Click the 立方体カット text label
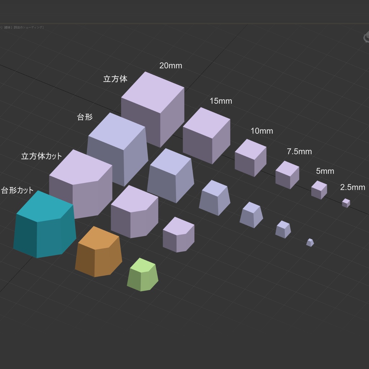The height and width of the screenshot is (369, 369). coord(41,156)
